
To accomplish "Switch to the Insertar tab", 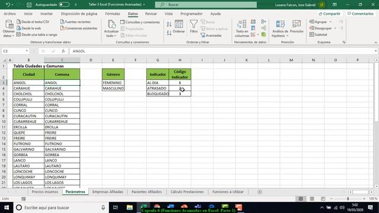I will 46,14.
